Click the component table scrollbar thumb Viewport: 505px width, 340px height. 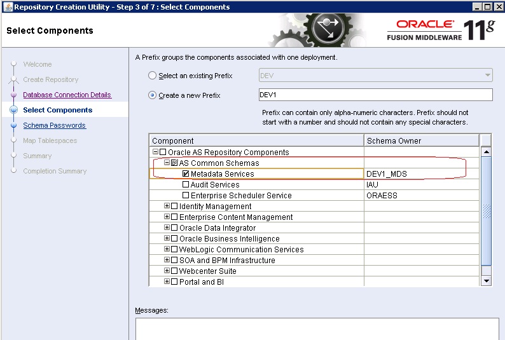(486, 211)
